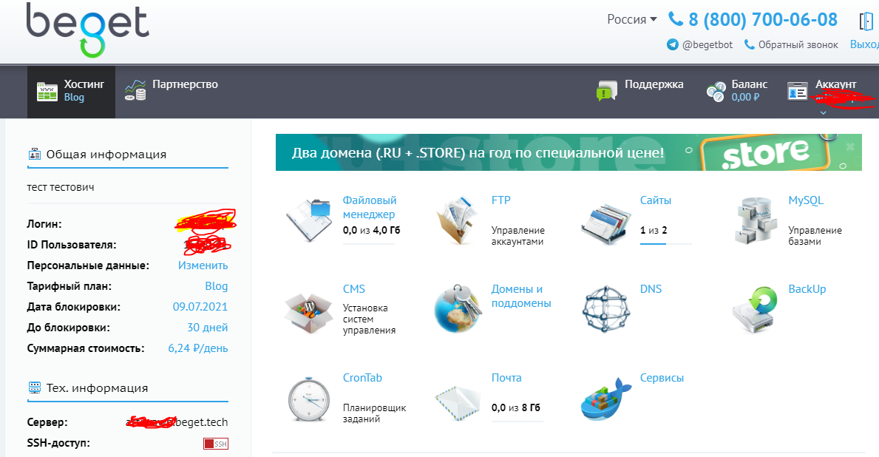The height and width of the screenshot is (457, 879).
Task: Click the Telegram icon next to @begetbot
Action: [673, 44]
